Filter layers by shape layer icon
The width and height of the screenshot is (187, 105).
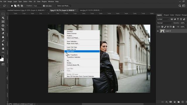[181, 19]
